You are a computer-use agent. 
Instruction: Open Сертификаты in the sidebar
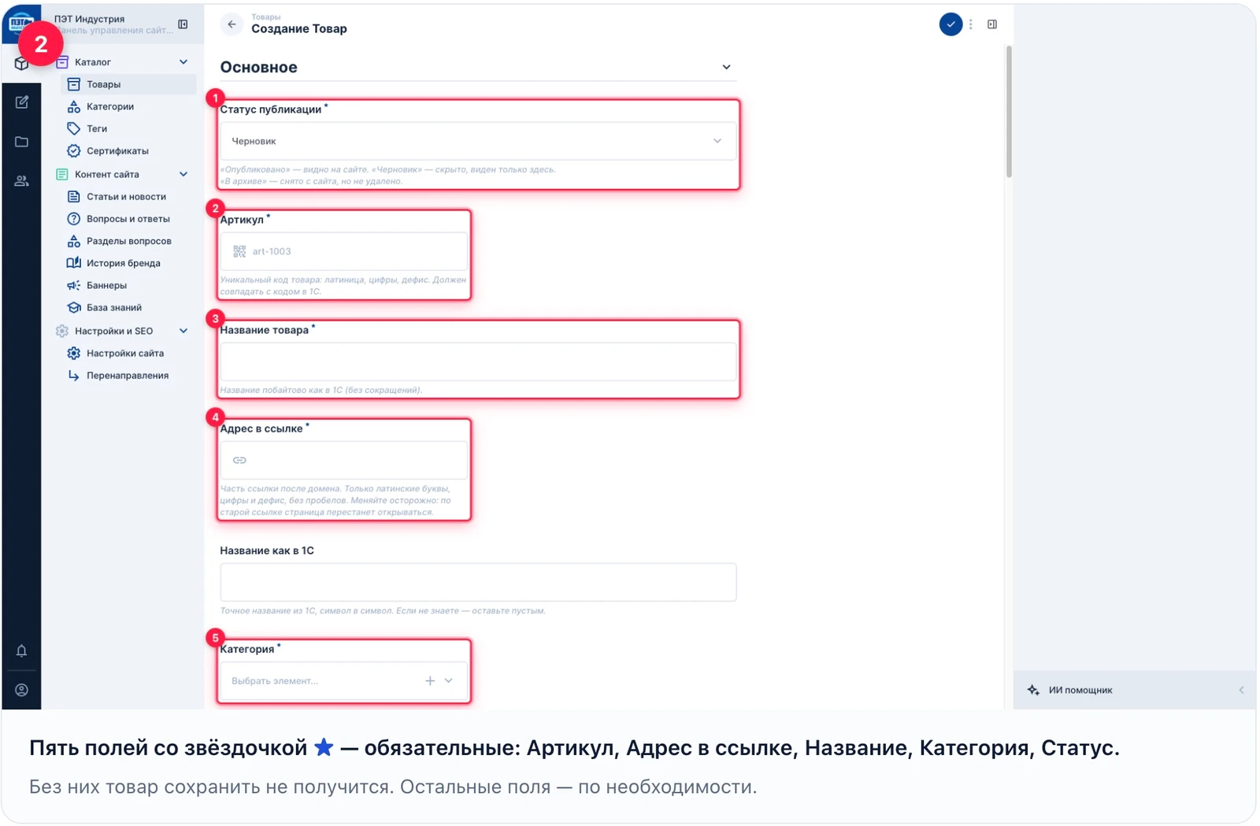128,150
